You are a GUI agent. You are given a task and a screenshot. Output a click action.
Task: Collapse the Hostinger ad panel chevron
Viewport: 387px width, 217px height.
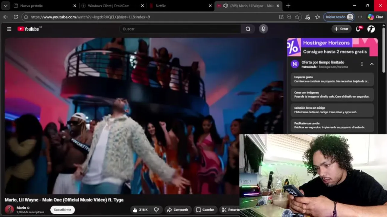372,64
